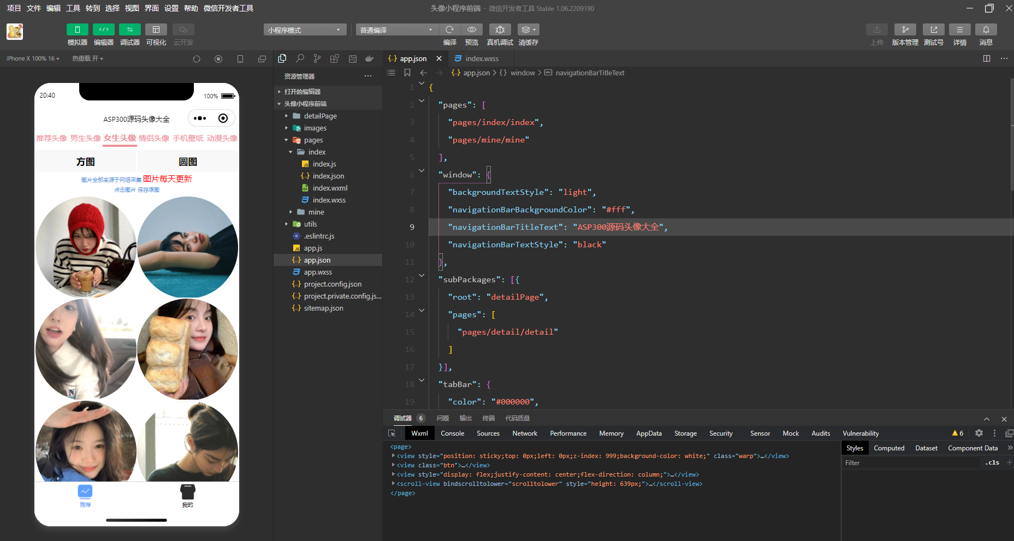Open app.wxss in file tree

pos(318,272)
